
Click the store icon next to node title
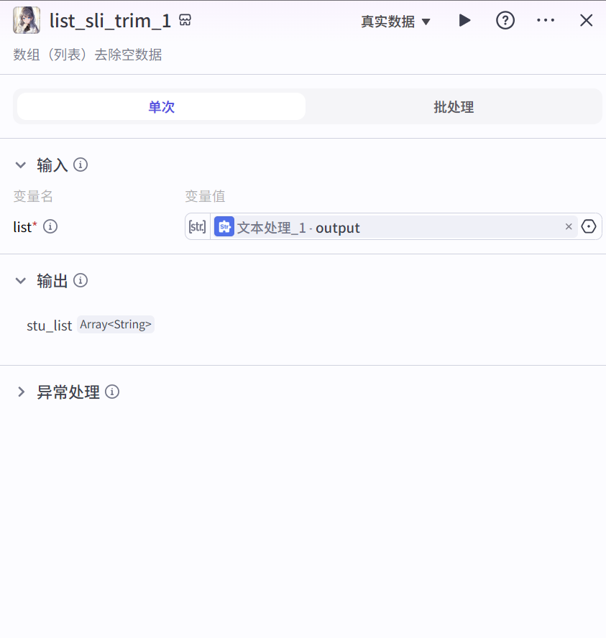coord(185,20)
